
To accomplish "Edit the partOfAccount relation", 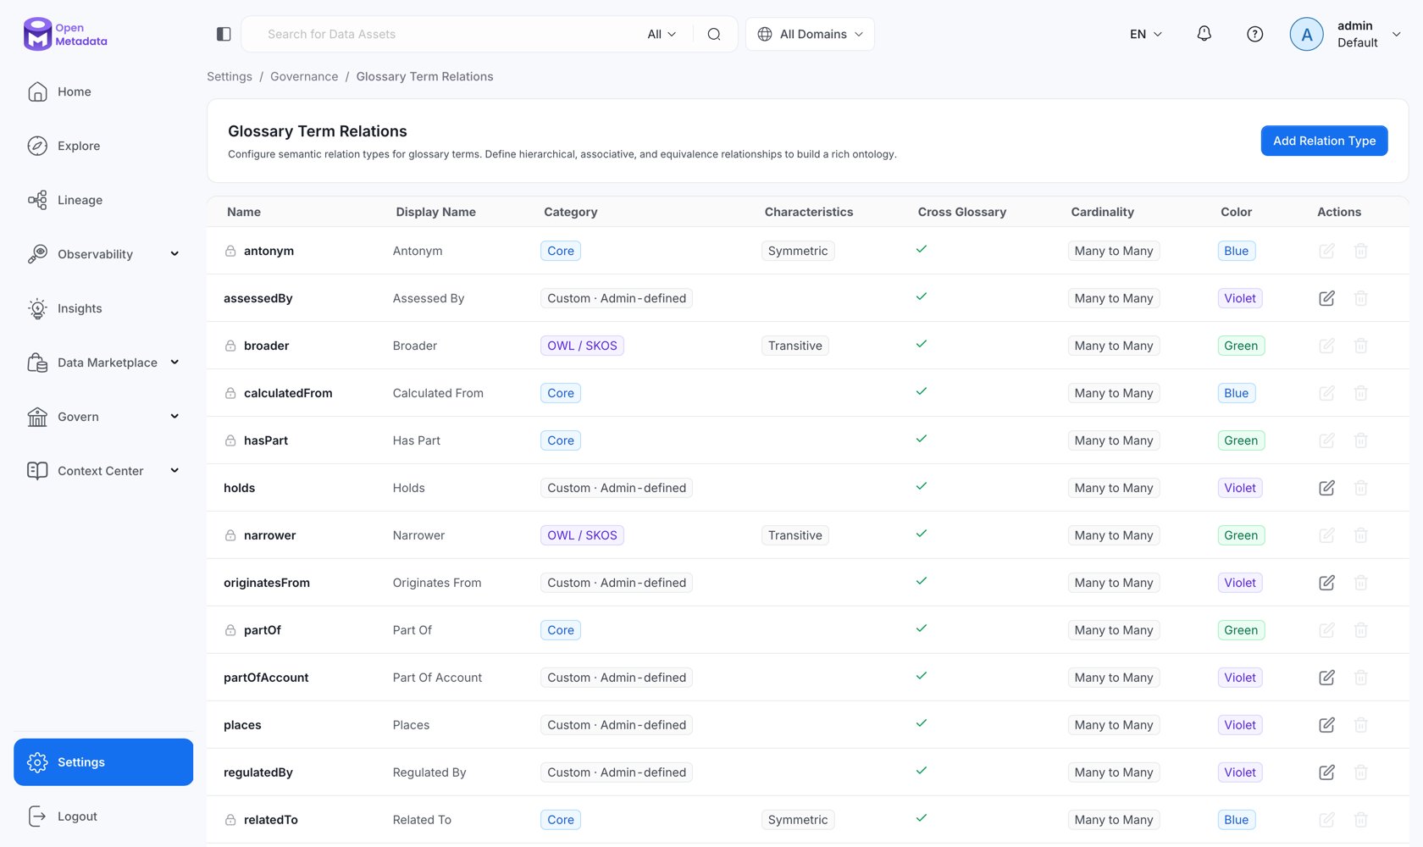I will (x=1326, y=678).
